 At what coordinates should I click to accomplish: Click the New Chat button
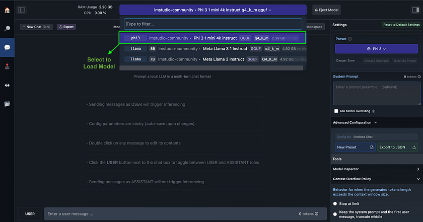36,27
